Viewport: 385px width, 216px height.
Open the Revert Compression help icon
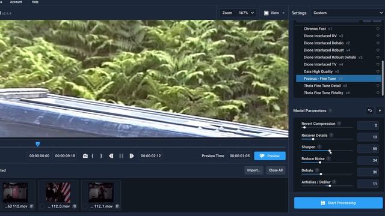point(339,124)
